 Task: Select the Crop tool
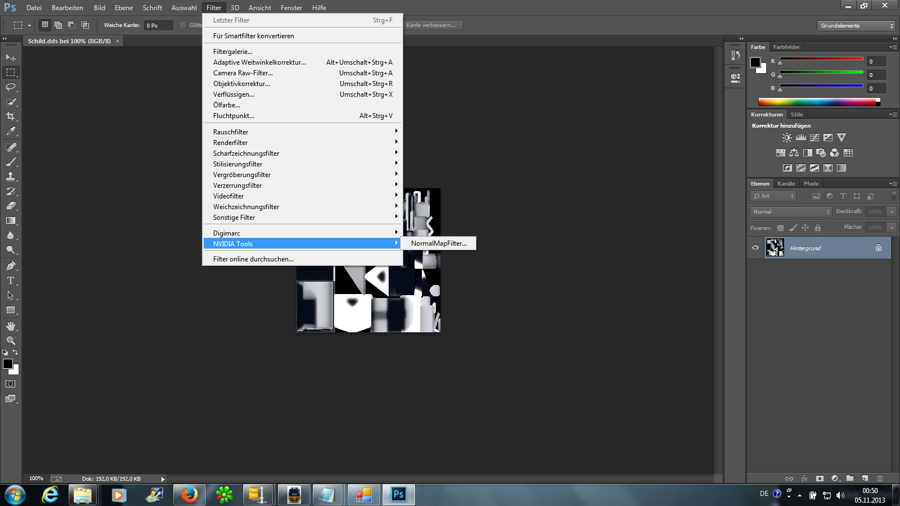[x=11, y=116]
